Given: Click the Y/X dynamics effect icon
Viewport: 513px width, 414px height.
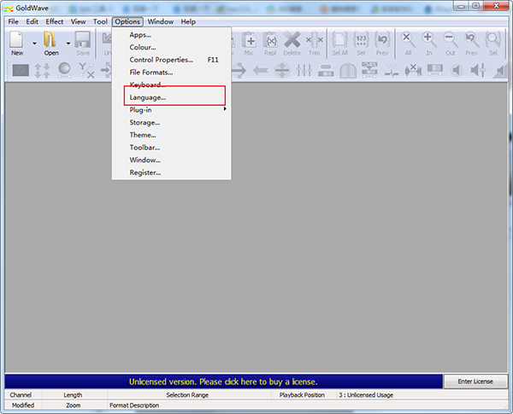Looking at the screenshot, I should [86, 70].
